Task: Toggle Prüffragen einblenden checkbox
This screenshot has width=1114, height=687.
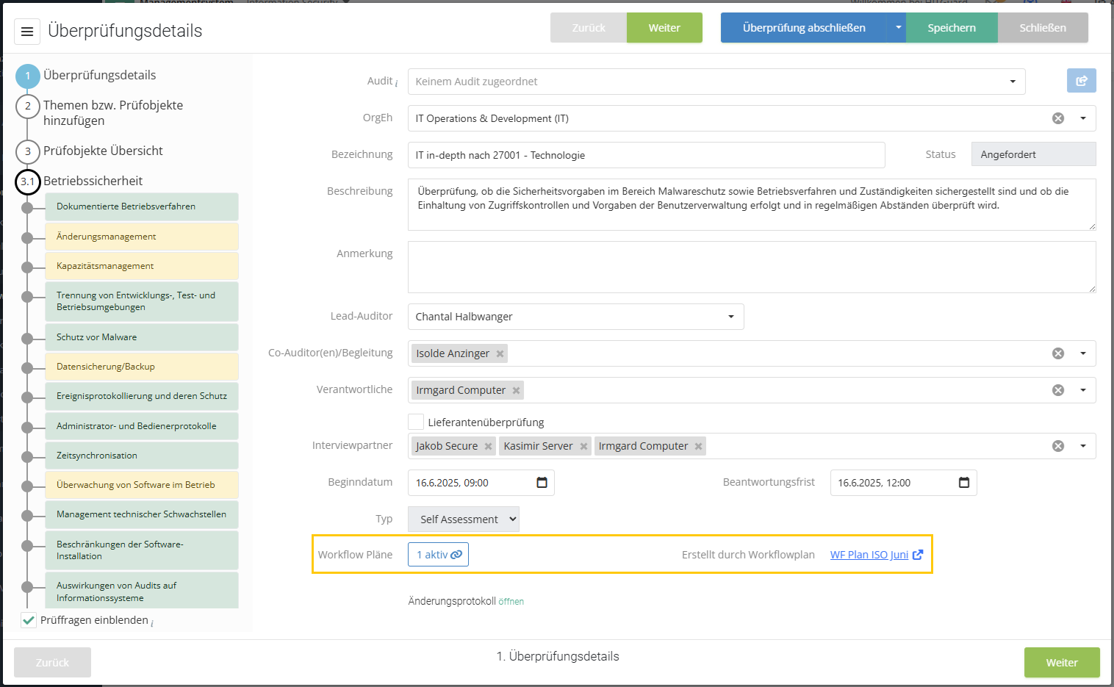Action: coord(29,620)
